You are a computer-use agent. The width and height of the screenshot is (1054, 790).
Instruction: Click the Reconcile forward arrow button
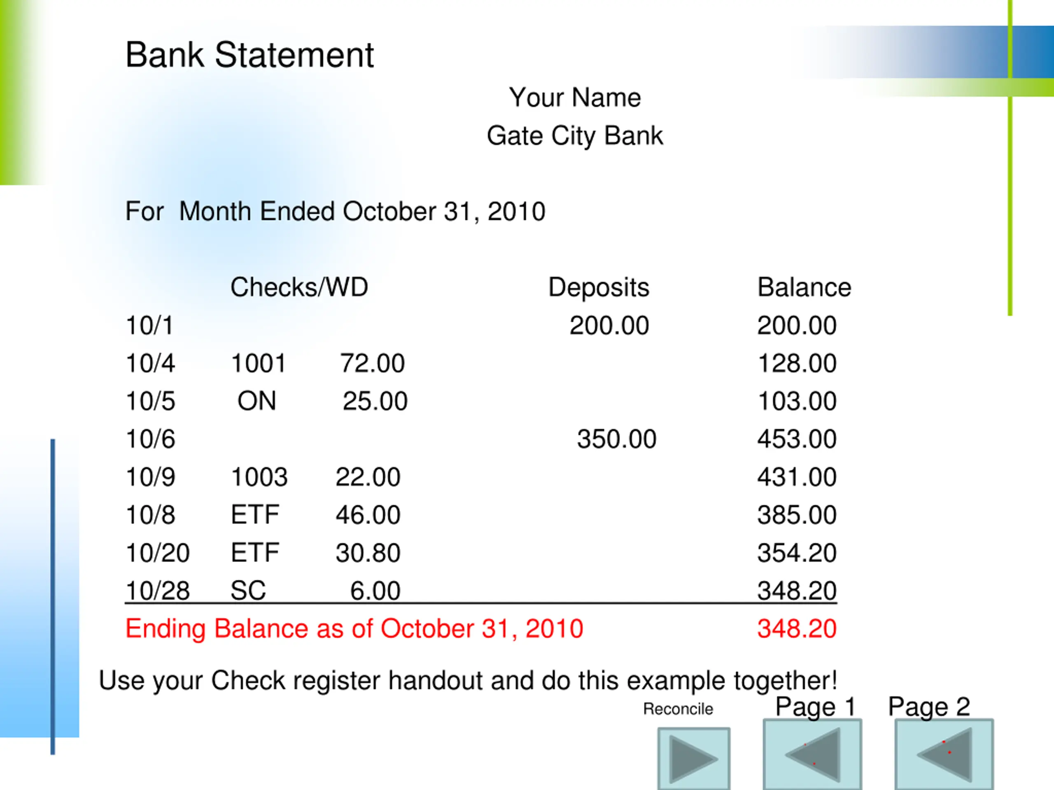(x=694, y=759)
